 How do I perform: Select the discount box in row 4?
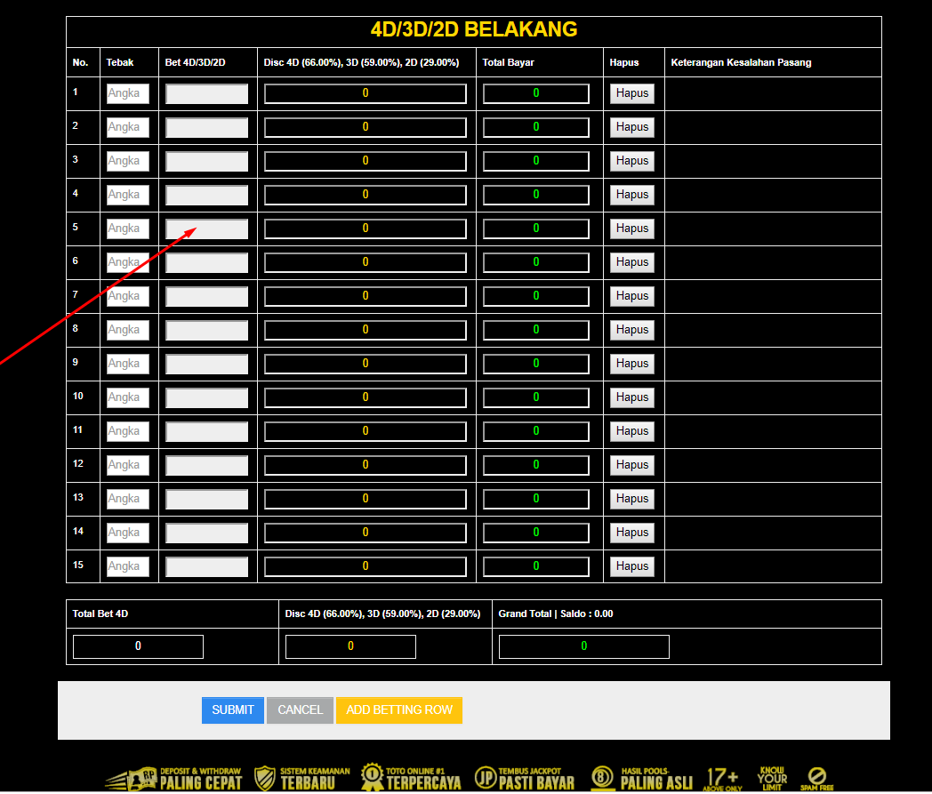point(366,195)
